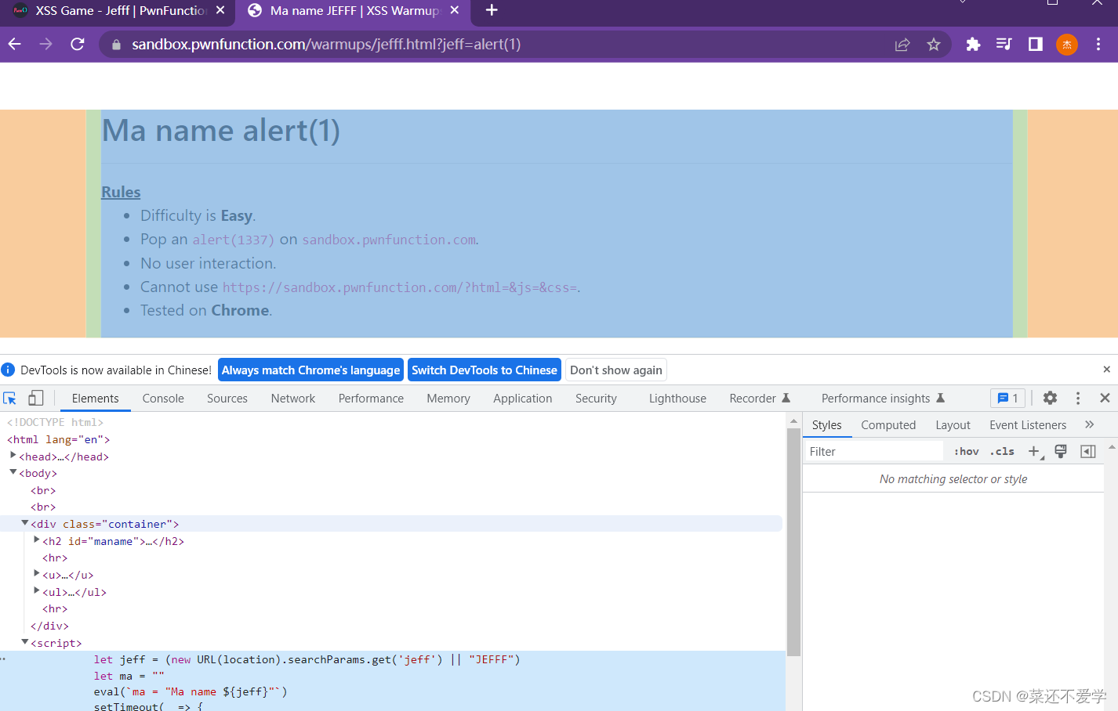
Task: Open the Sources tab
Action: [x=227, y=399]
